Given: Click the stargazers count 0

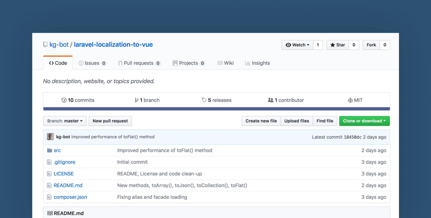Looking at the screenshot, I should point(354,45).
